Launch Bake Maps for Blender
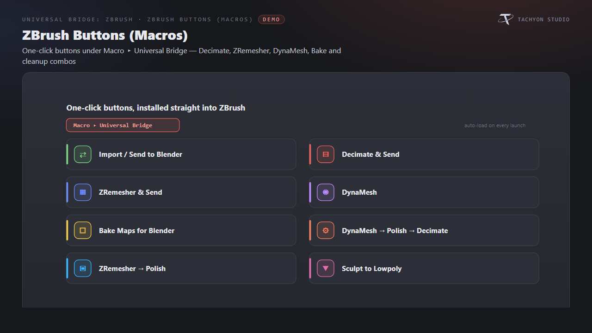 pyautogui.click(x=181, y=230)
